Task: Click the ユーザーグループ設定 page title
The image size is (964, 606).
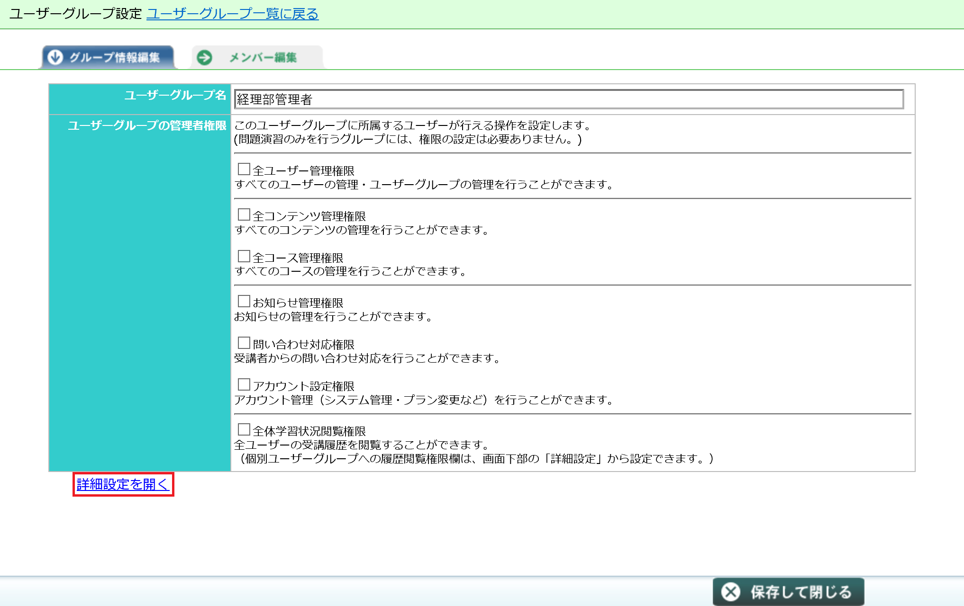Action: pyautogui.click(x=76, y=14)
